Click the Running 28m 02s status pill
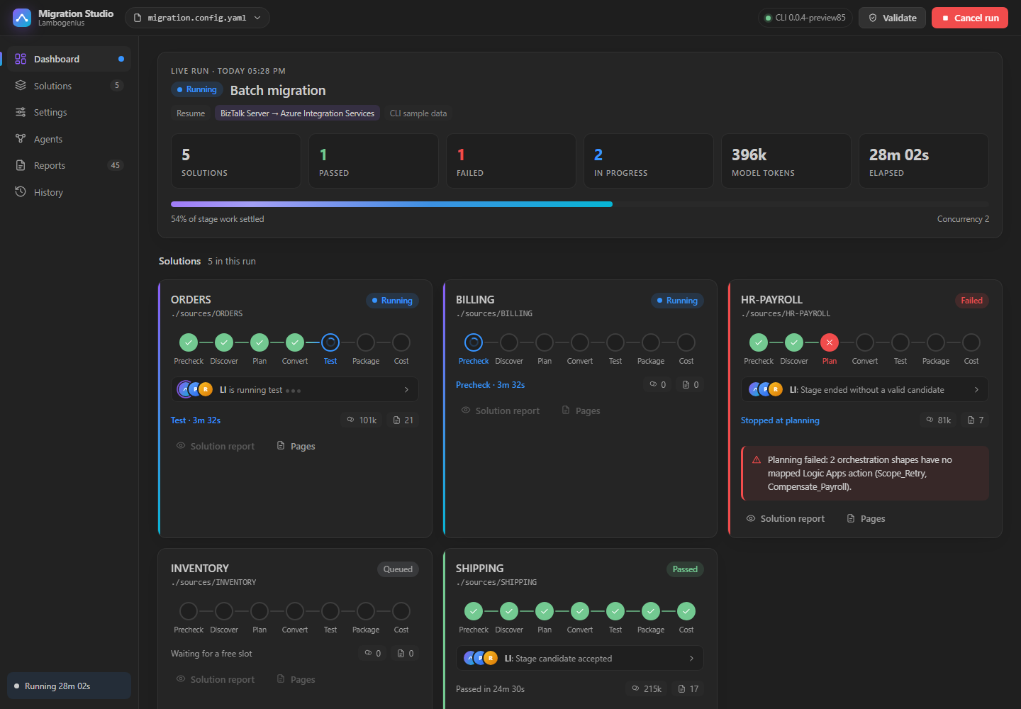This screenshot has width=1021, height=709. click(69, 686)
